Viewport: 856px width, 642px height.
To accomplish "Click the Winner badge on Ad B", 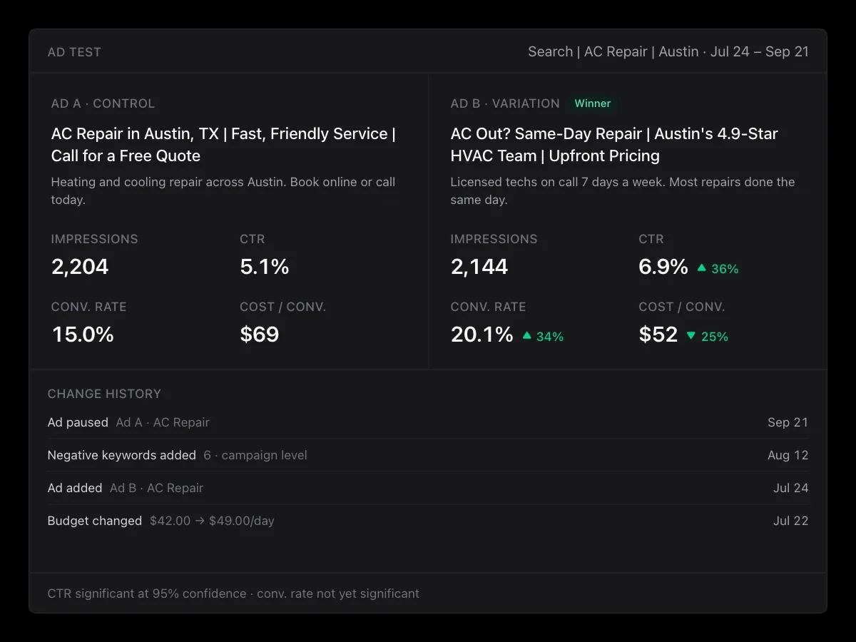I will click(x=593, y=103).
